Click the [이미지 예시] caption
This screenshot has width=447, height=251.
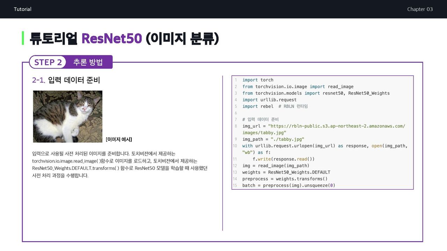pos(119,139)
